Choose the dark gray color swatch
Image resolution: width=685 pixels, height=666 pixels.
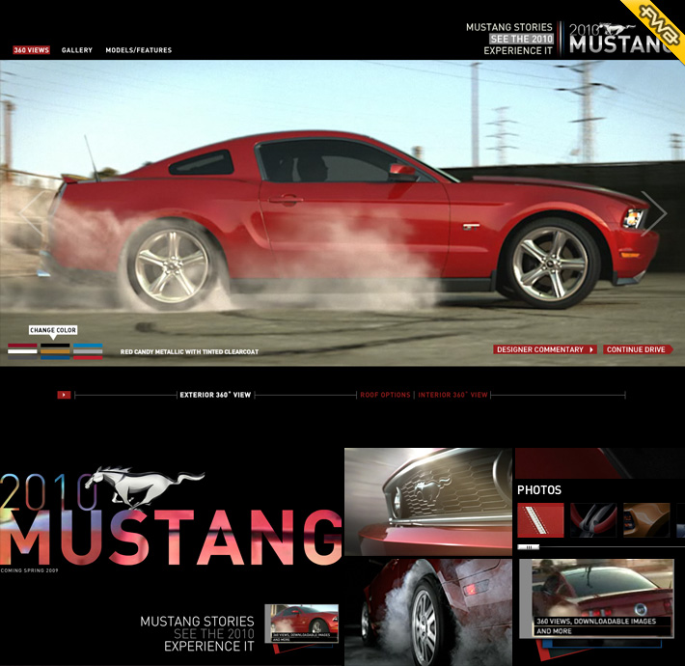pos(22,357)
